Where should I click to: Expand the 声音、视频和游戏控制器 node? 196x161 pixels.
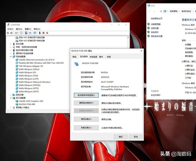11,47
